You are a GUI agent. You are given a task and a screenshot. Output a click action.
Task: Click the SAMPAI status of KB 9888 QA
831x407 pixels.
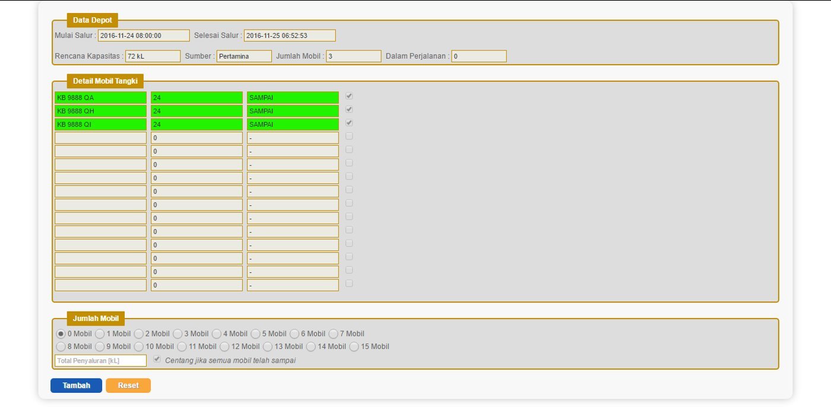coord(293,98)
